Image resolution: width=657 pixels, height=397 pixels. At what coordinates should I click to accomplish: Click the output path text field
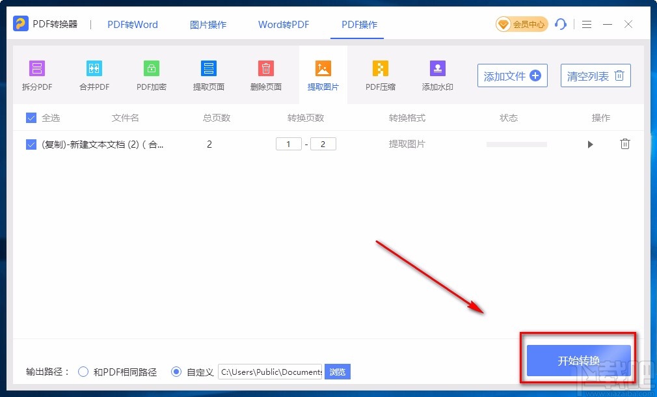click(270, 372)
